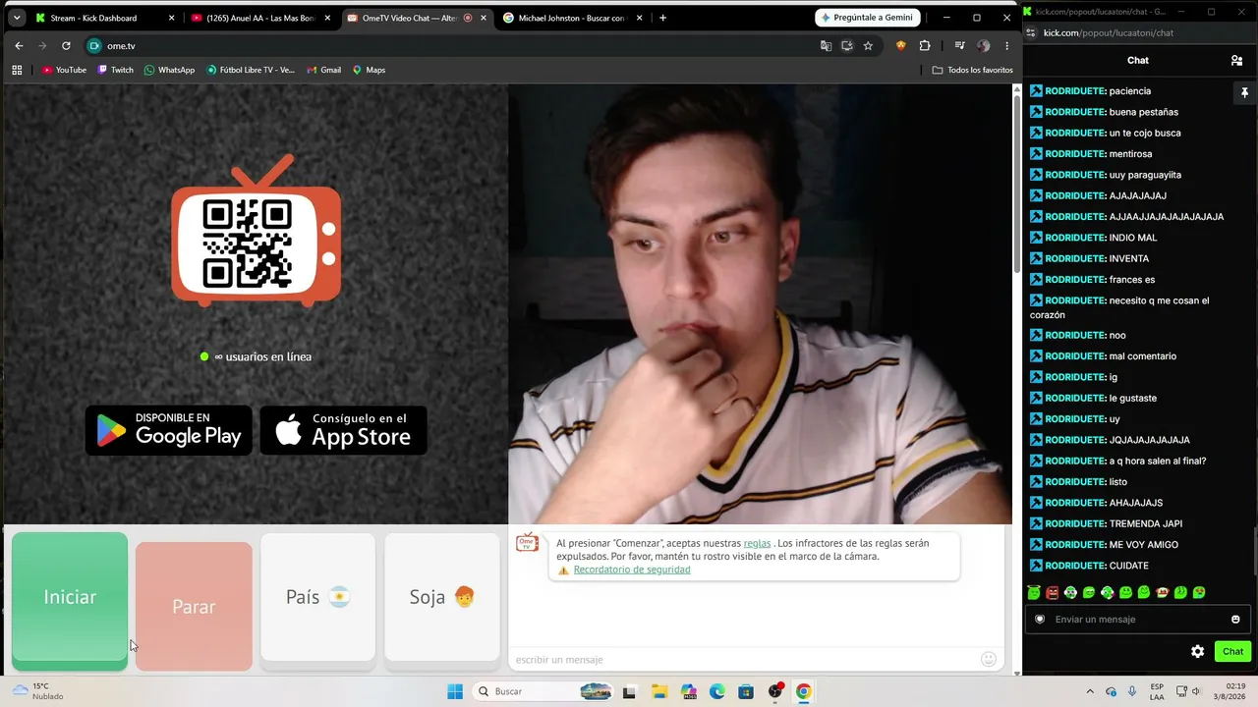Open the Google Play download badge
Viewport: 1258px width, 707px height.
169,430
